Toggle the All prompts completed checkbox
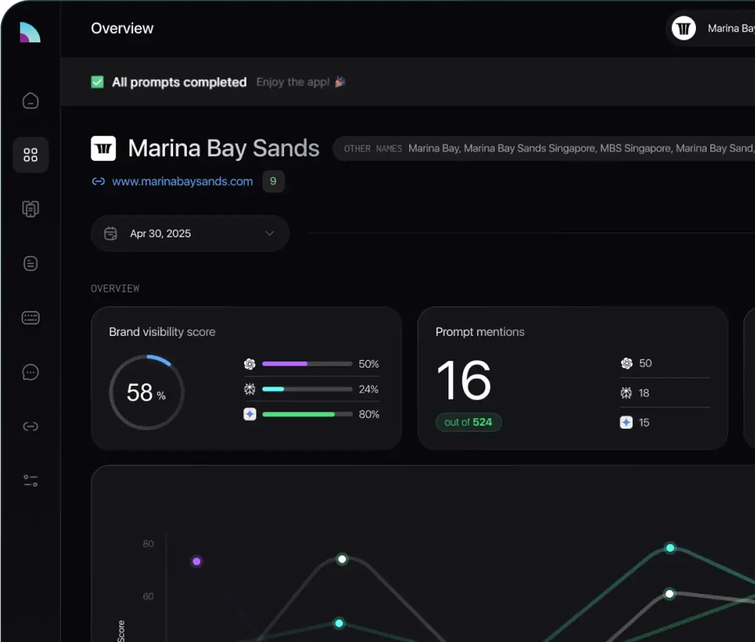755x642 pixels. point(97,81)
